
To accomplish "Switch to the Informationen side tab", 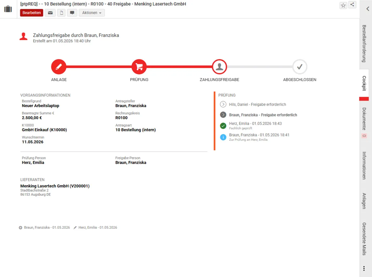I will click(364, 166).
